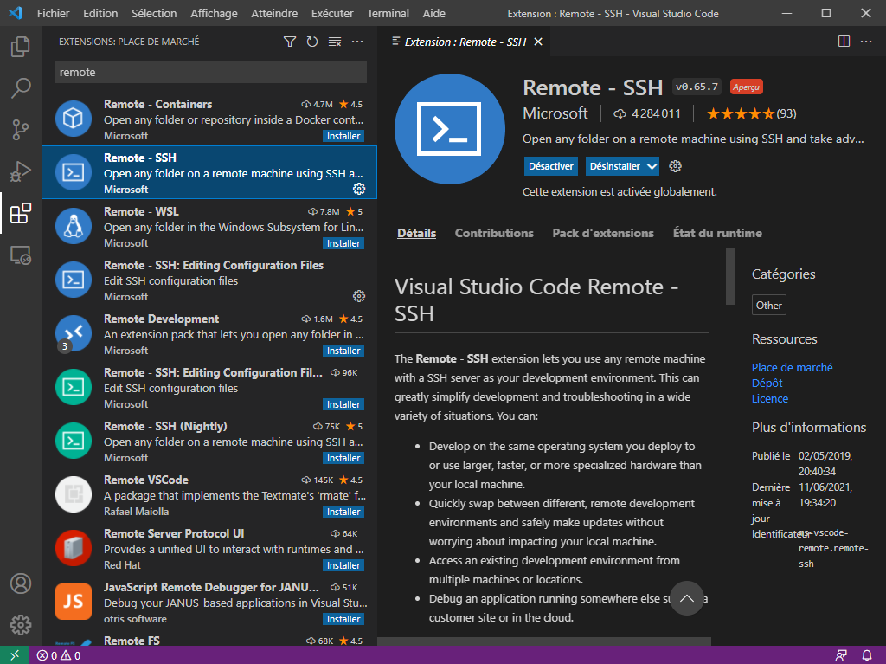The width and height of the screenshot is (886, 664).
Task: Open the Source Control view
Action: tap(21, 130)
